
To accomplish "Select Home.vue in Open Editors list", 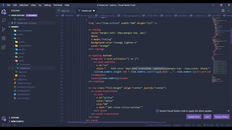I will tap(22, 23).
